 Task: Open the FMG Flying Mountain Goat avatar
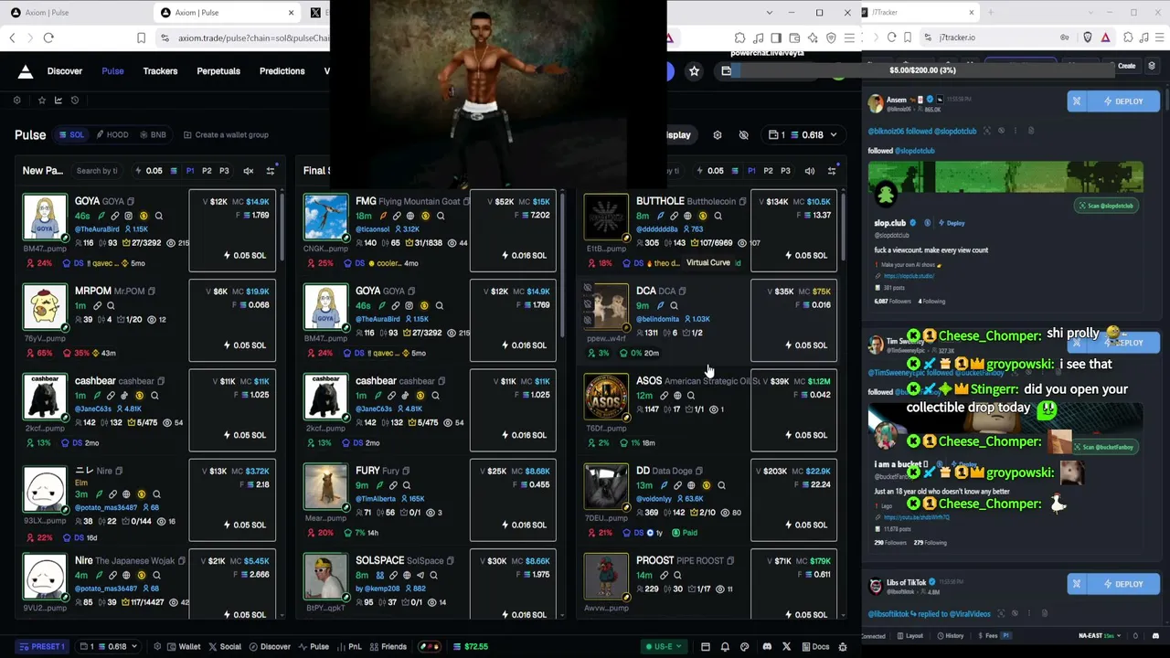tap(326, 218)
